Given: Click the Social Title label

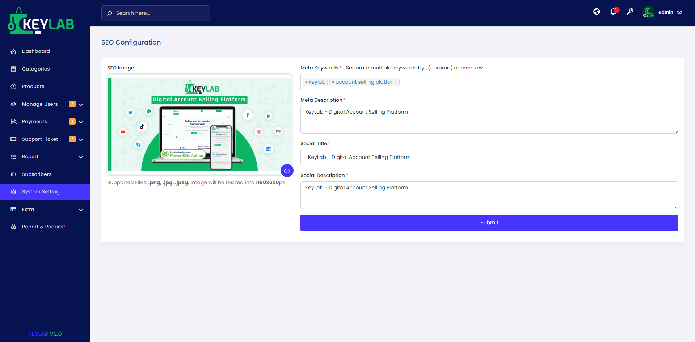Looking at the screenshot, I should point(314,143).
